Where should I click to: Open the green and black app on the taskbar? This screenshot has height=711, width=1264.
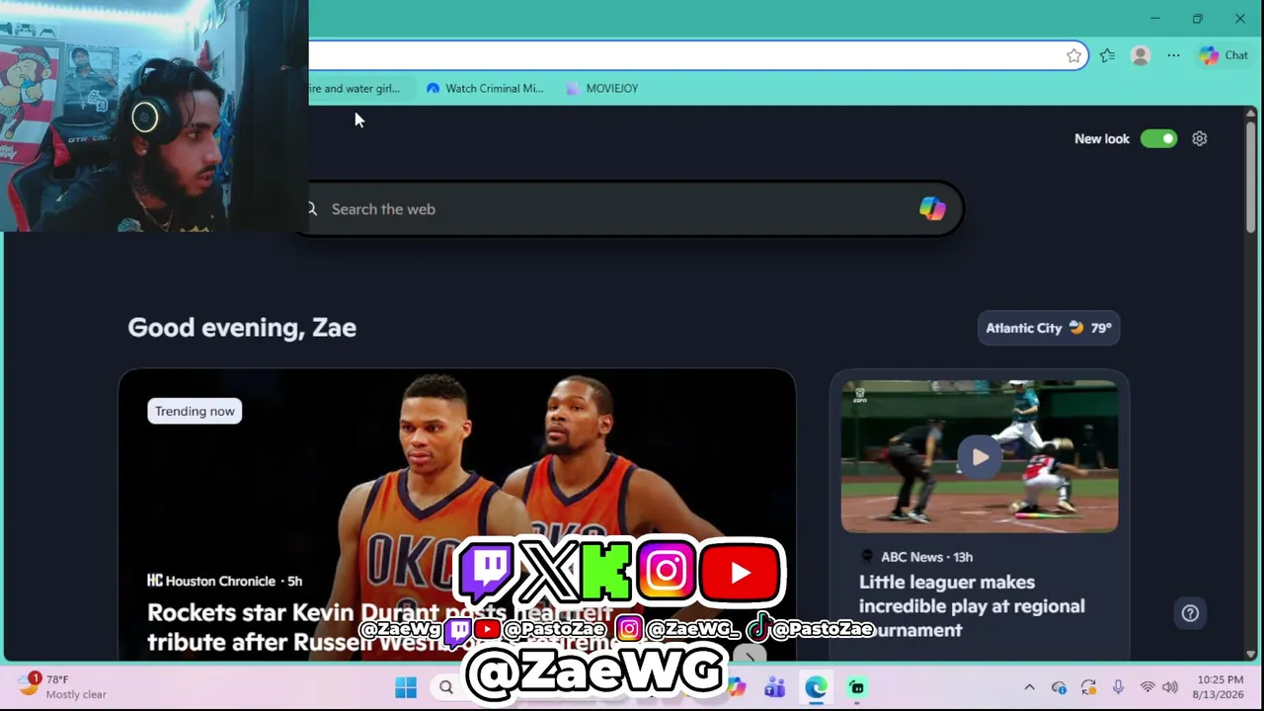857,687
